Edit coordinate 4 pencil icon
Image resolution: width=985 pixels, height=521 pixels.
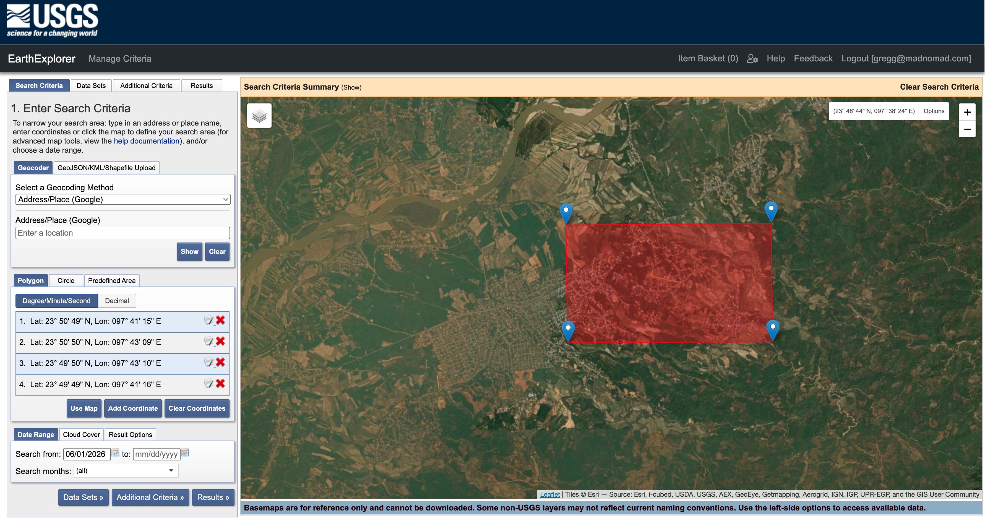(x=209, y=384)
